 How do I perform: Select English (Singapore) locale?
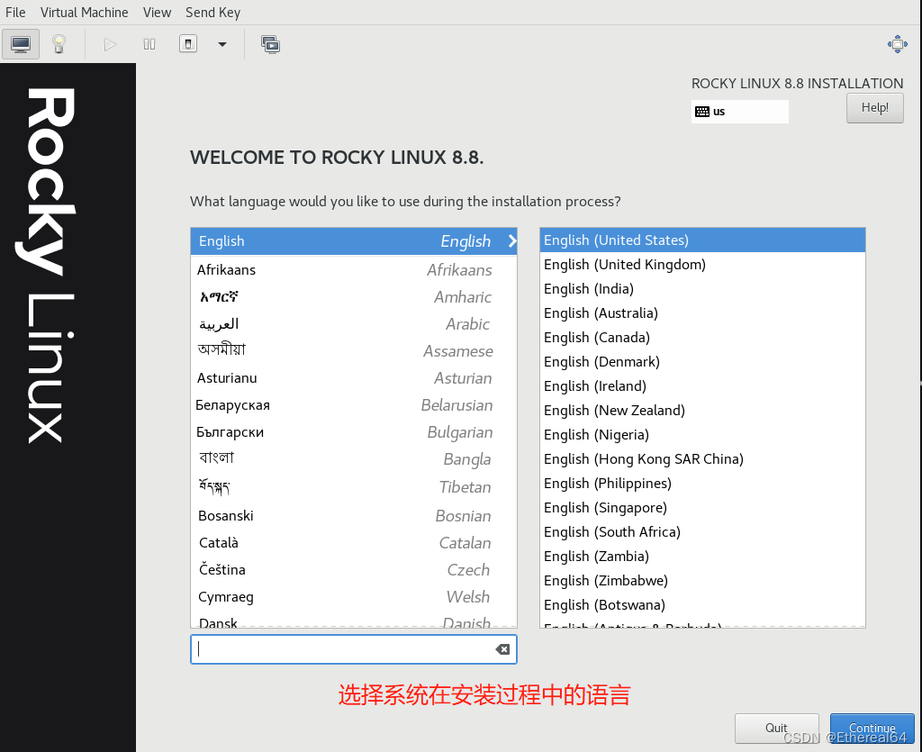coord(702,507)
